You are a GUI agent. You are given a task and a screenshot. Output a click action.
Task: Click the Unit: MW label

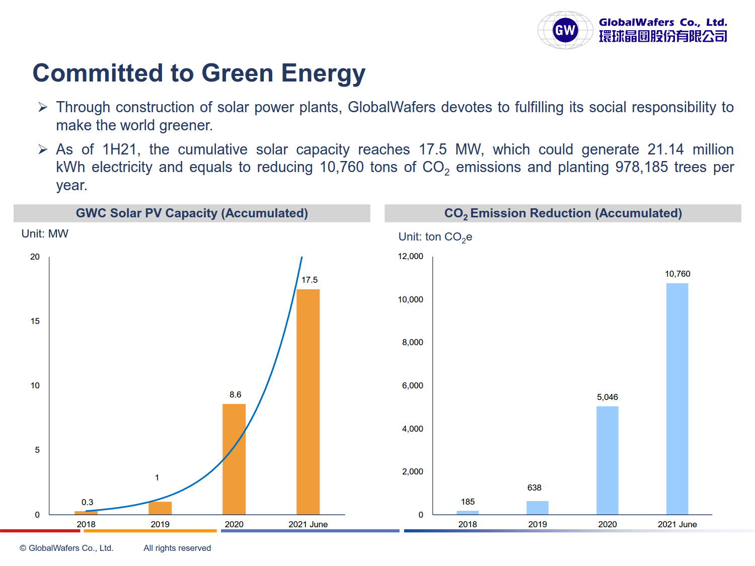click(45, 234)
